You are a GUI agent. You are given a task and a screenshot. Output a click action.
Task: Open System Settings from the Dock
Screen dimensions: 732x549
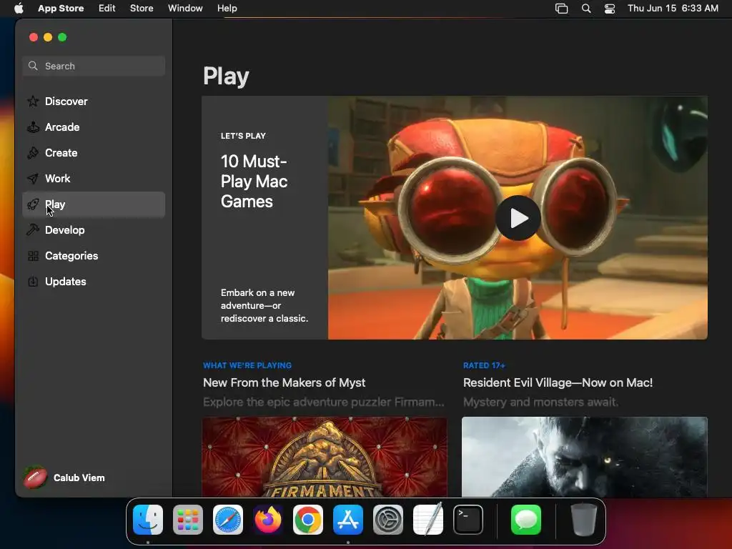tap(388, 520)
